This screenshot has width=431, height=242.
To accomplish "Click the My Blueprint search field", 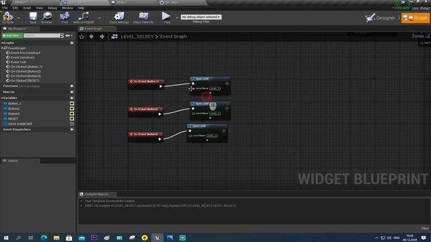I will [42, 36].
